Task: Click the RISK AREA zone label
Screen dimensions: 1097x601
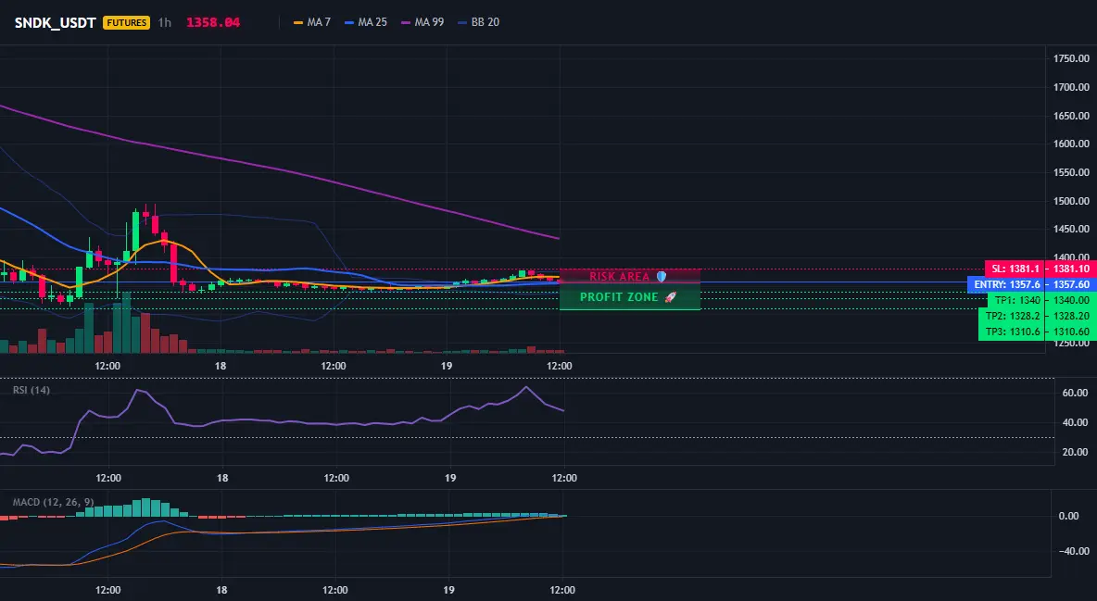Action: coord(619,276)
